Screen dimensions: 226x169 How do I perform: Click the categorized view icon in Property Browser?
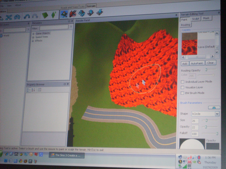pyautogui.click(x=29, y=90)
